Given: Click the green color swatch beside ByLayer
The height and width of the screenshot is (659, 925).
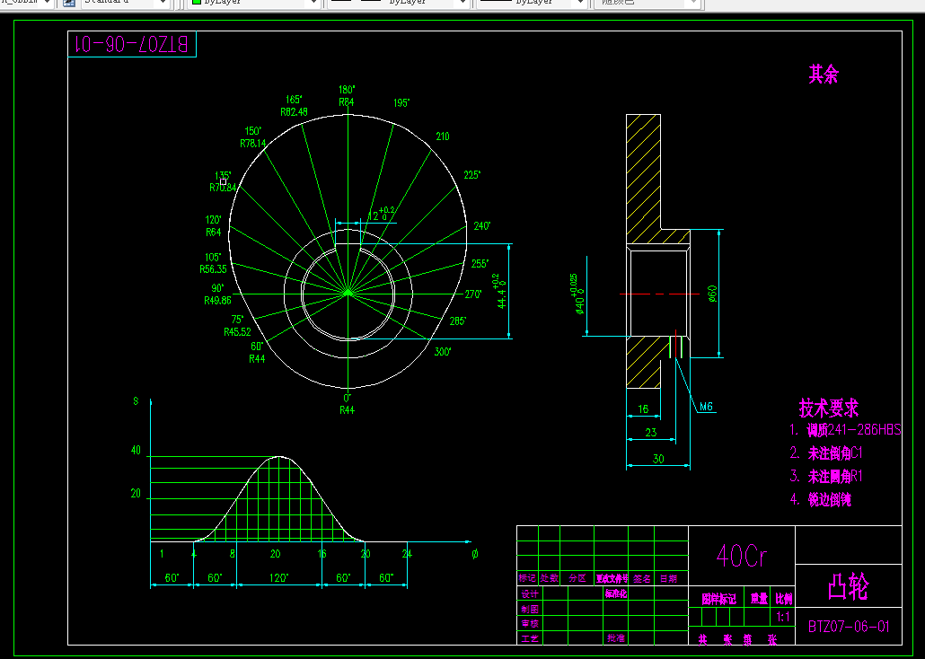Looking at the screenshot, I should click(197, 2).
